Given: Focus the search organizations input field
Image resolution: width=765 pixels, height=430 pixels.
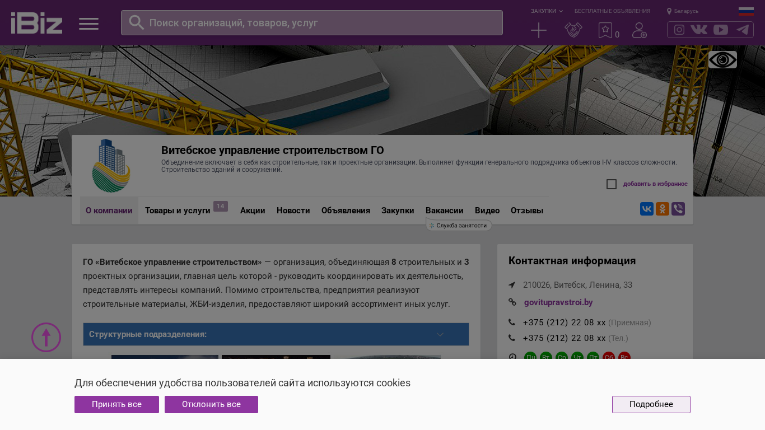Looking at the screenshot, I should (x=312, y=22).
